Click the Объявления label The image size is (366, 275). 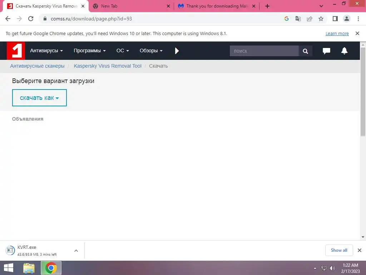pos(28,119)
